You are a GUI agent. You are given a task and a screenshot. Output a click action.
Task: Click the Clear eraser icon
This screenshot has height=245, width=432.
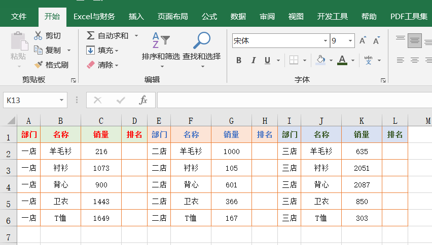point(90,65)
